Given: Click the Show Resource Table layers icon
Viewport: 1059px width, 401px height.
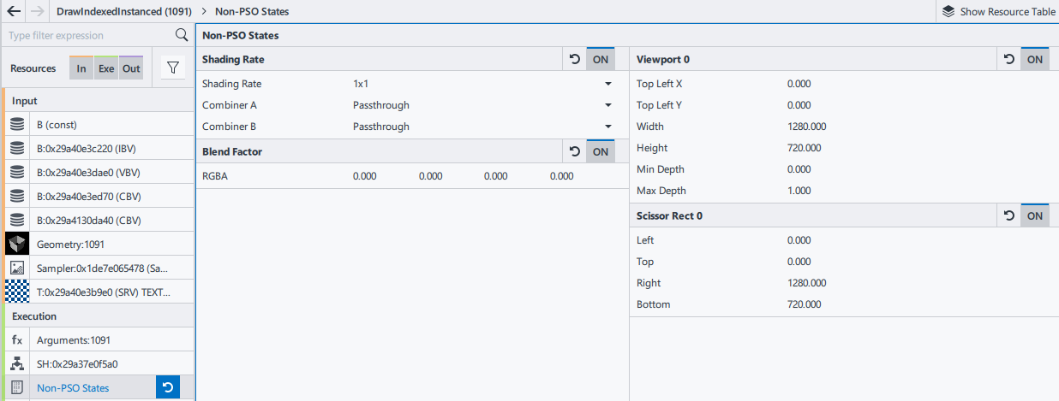Looking at the screenshot, I should click(x=948, y=12).
